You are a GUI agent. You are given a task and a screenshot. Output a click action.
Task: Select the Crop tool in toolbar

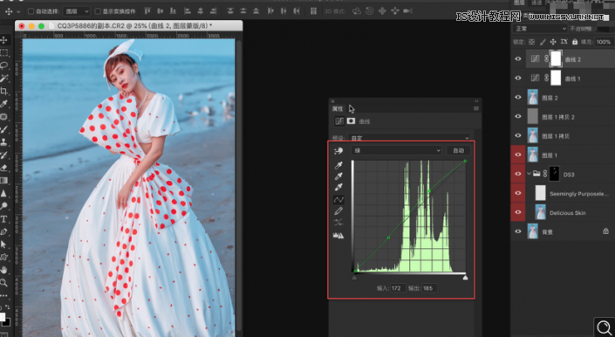coord(3,92)
